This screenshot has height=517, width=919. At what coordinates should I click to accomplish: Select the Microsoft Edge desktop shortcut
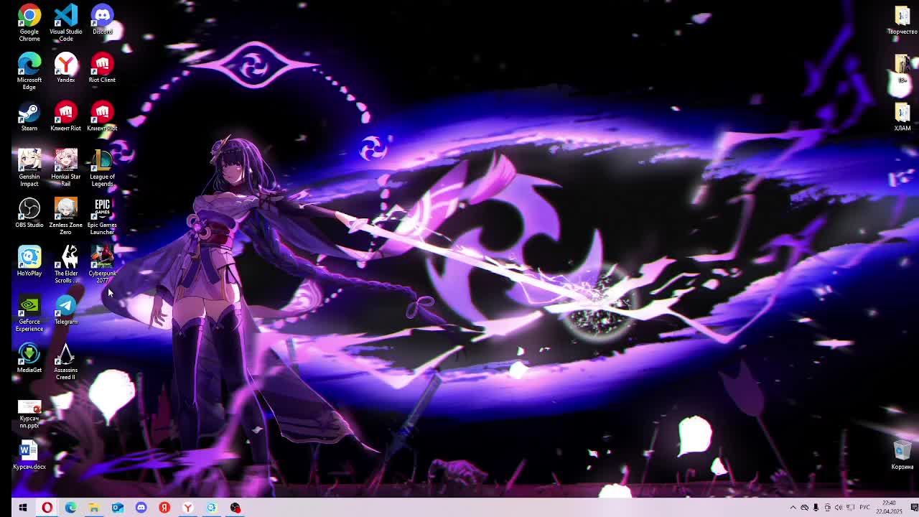pos(29,70)
